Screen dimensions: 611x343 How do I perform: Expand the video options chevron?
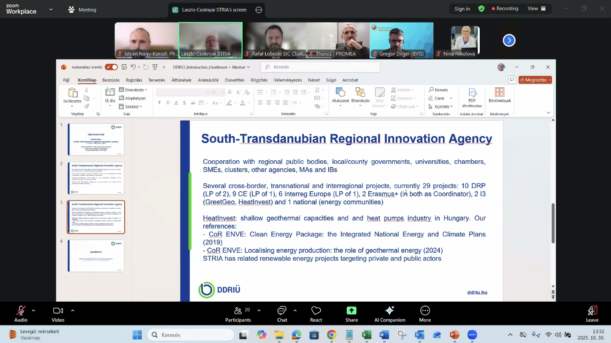(73, 310)
